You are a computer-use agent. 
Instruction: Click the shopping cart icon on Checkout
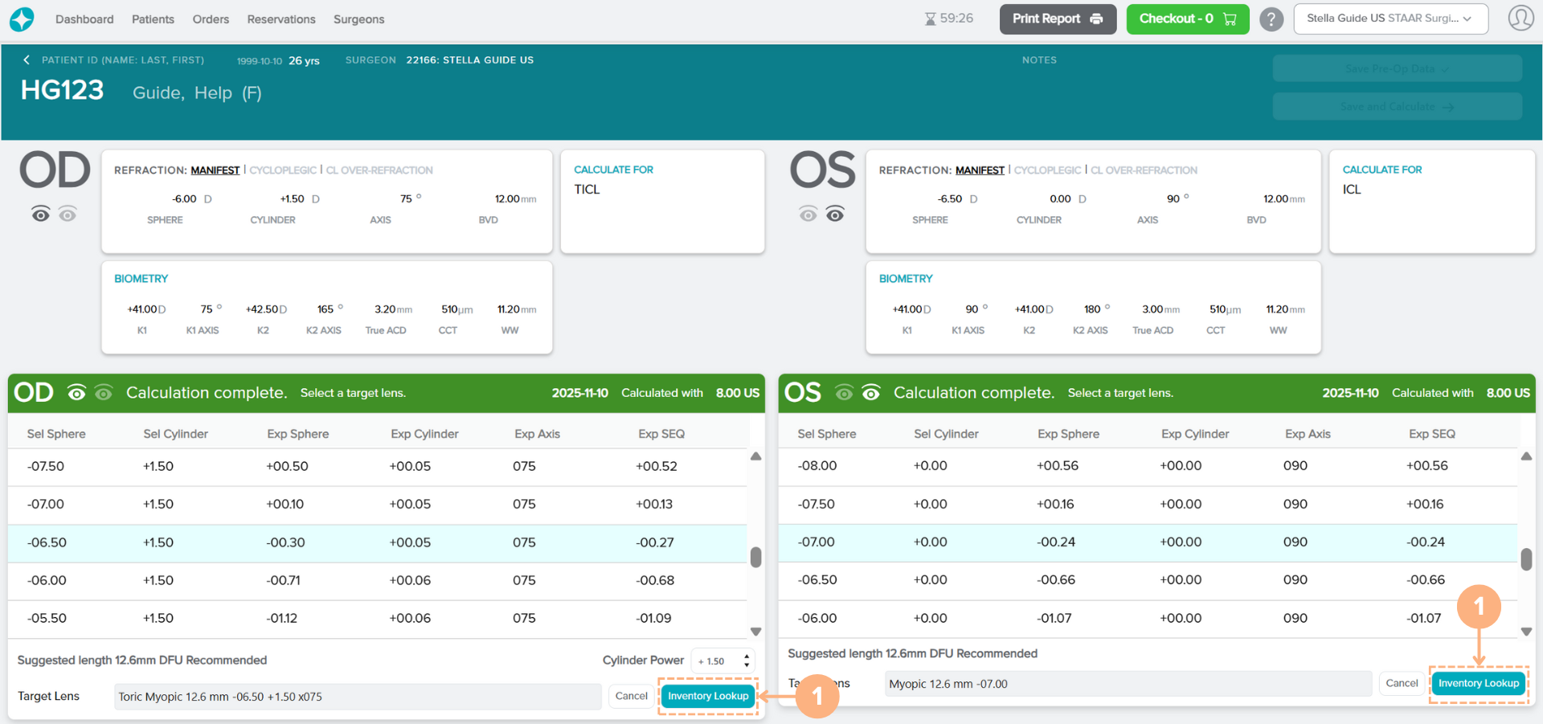(1230, 19)
